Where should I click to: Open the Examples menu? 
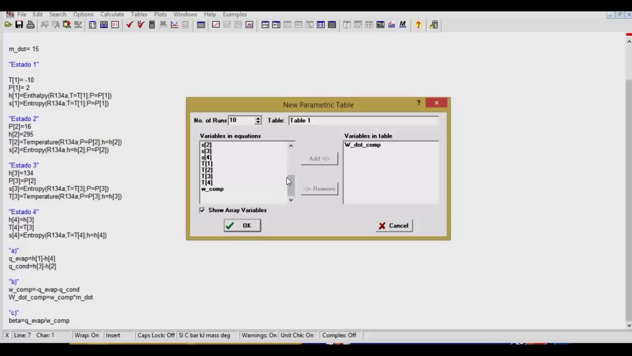(x=235, y=14)
